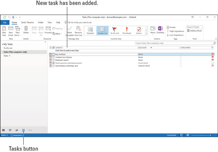Adjust the zoom slider in status bar
This screenshot has width=218, height=152.
201,135
